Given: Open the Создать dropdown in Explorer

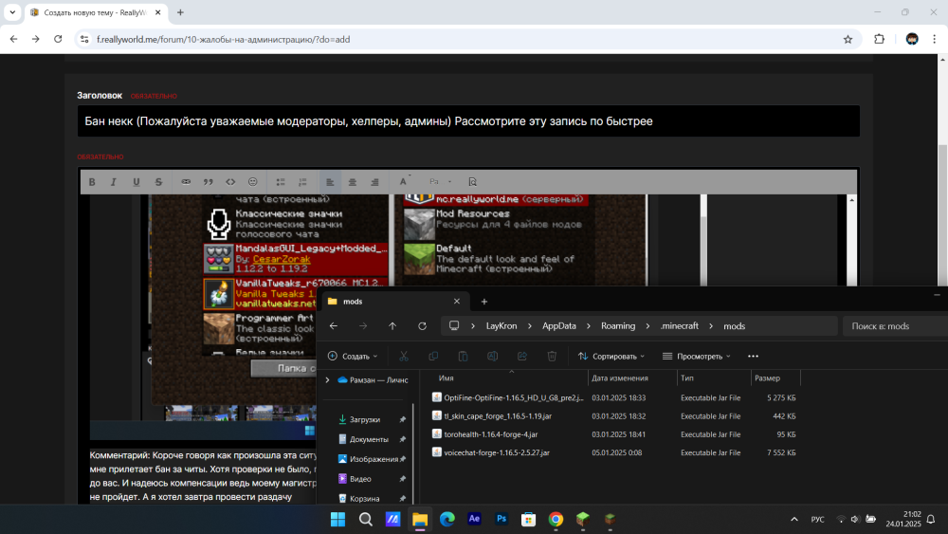Looking at the screenshot, I should (x=353, y=357).
